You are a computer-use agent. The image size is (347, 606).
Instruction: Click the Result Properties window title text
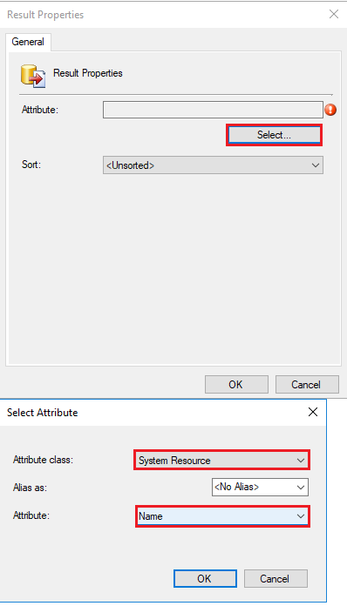pyautogui.click(x=45, y=15)
